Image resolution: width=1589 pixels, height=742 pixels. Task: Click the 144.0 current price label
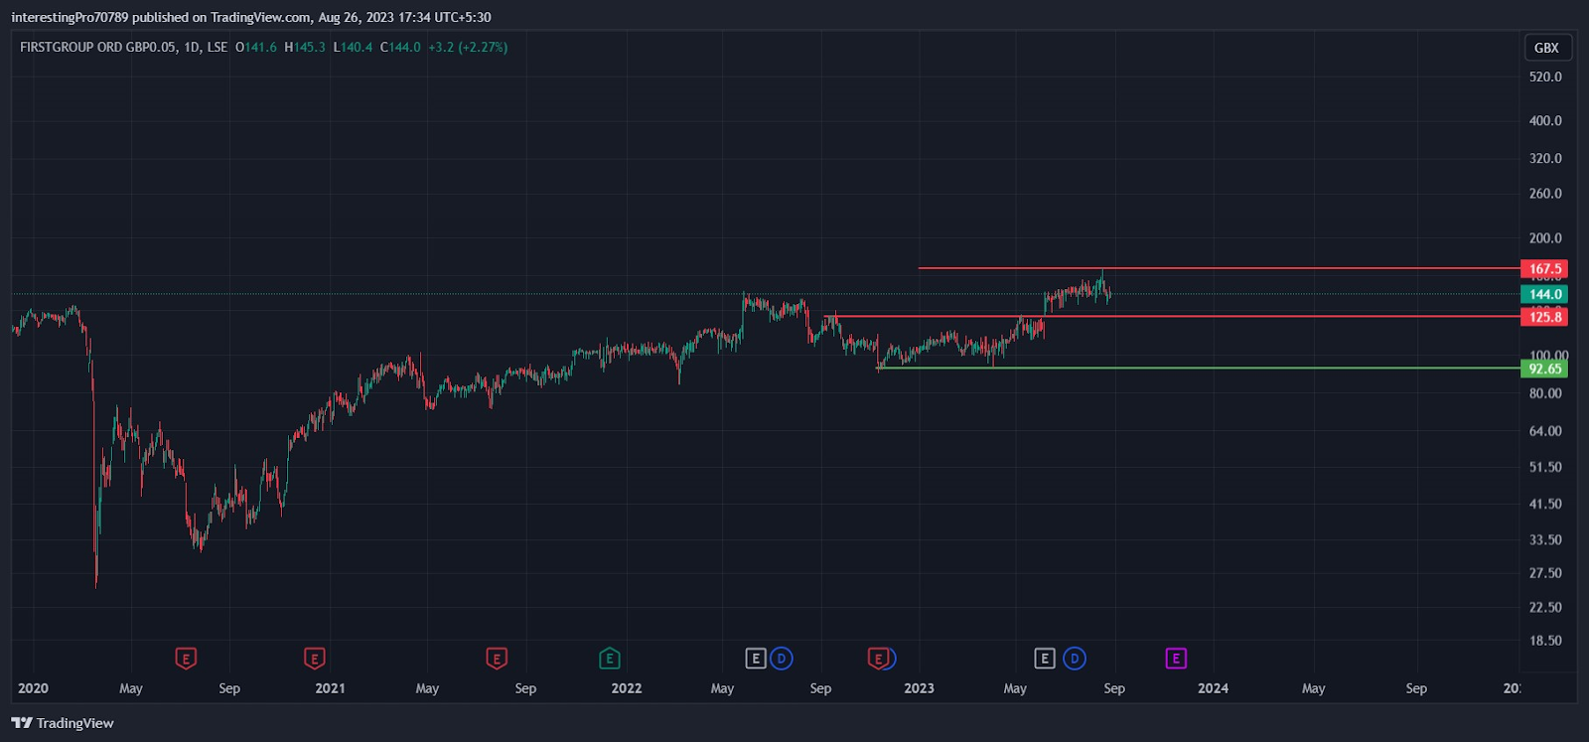point(1545,294)
